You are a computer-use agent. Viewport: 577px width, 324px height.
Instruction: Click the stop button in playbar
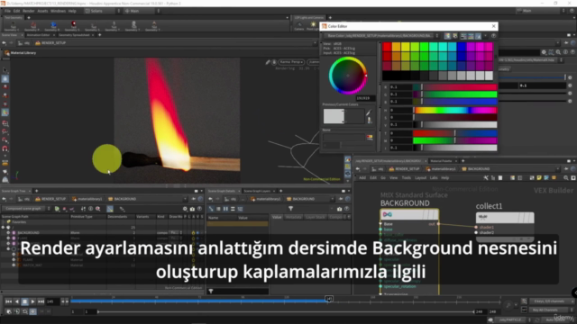[x=24, y=301]
